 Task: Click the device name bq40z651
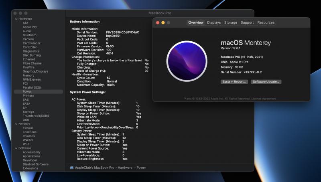pyautogui.click(x=113, y=36)
